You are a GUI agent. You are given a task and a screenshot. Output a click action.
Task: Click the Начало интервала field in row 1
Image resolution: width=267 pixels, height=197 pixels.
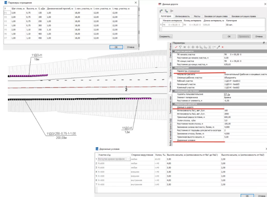[171, 25]
